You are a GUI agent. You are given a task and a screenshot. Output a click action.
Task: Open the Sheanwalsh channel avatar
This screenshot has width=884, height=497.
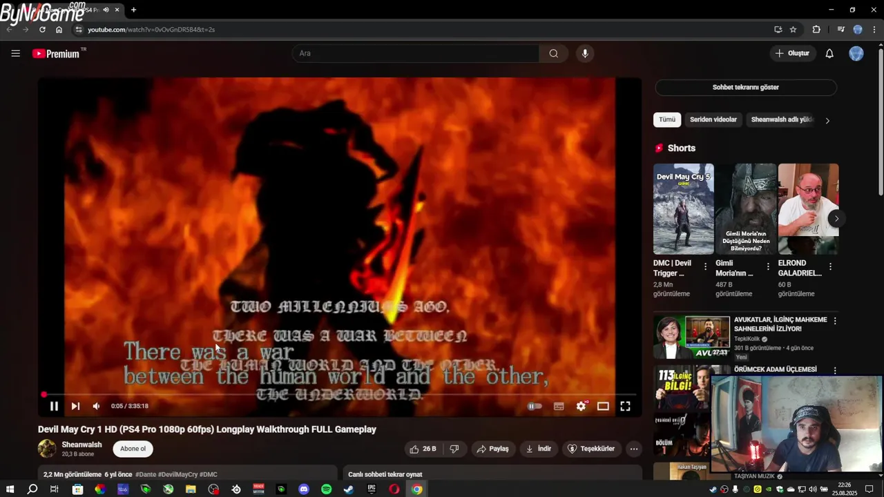47,449
